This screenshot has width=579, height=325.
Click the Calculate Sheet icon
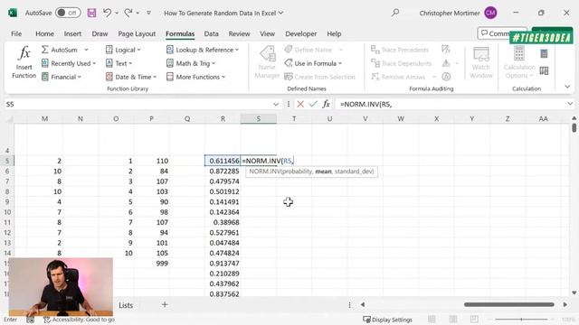(x=544, y=70)
